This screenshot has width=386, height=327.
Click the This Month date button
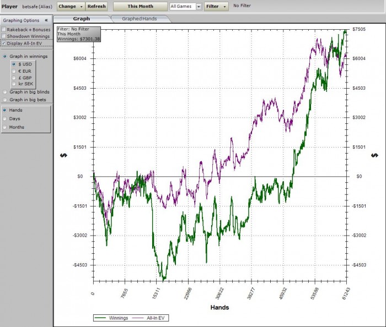(x=140, y=7)
